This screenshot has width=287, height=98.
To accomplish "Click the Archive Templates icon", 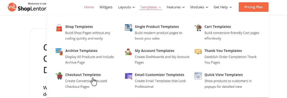I will [x=59, y=52].
